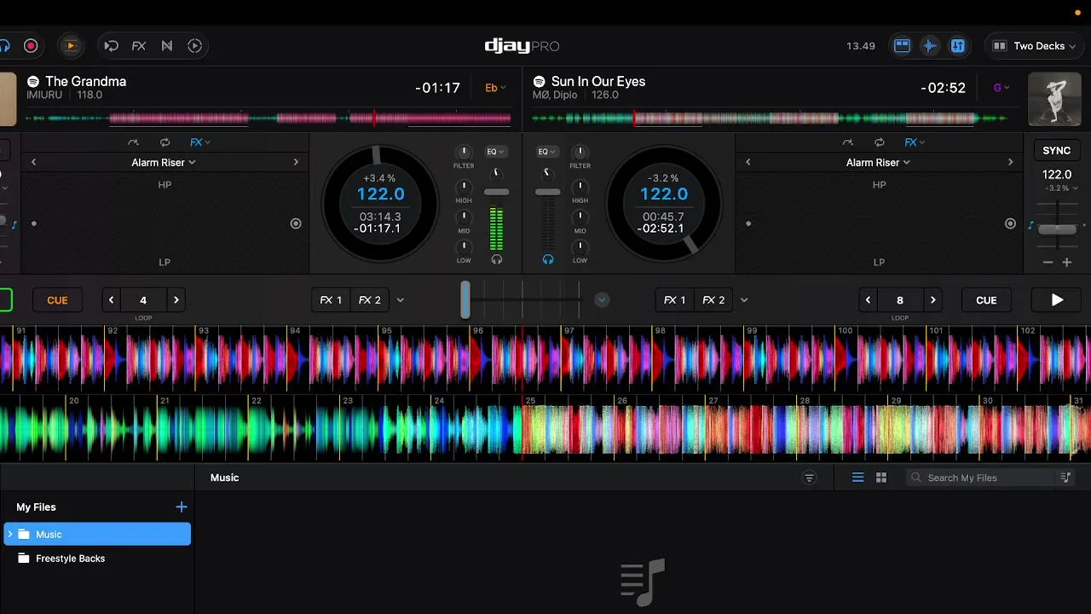Viewport: 1091px width, 614px height.
Task: Toggle left channel headphone cue
Action: pos(497,259)
